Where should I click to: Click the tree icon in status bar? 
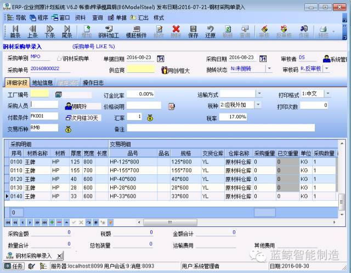click(x=43, y=266)
